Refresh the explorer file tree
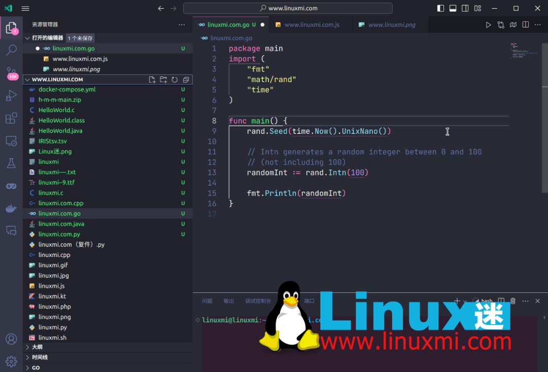The height and width of the screenshot is (372, 548). (x=175, y=80)
